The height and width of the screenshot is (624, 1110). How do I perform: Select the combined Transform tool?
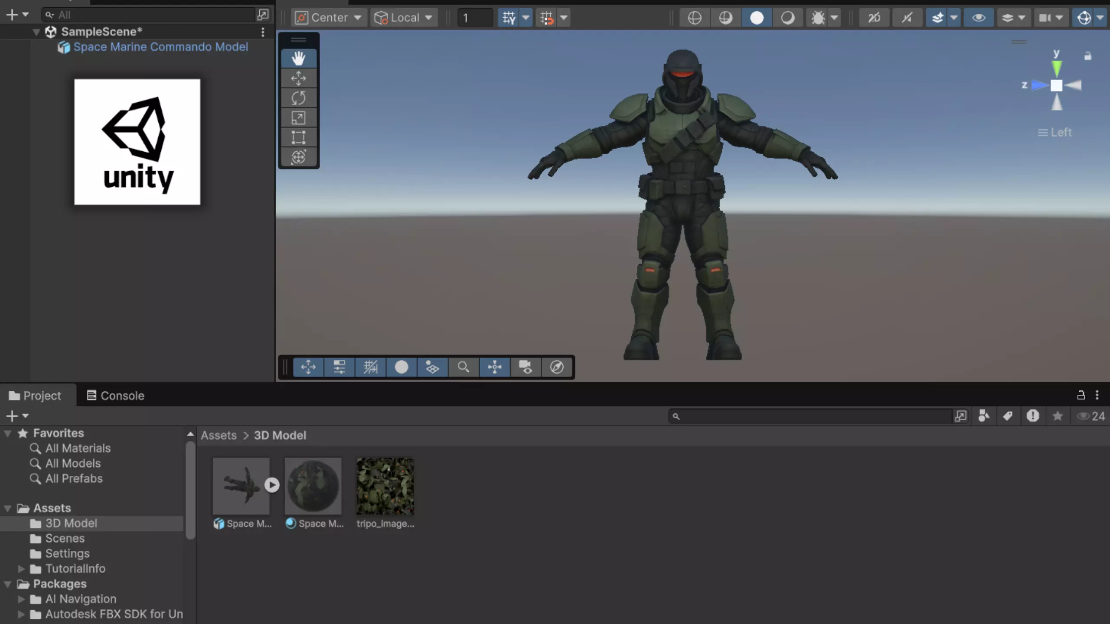coord(298,157)
